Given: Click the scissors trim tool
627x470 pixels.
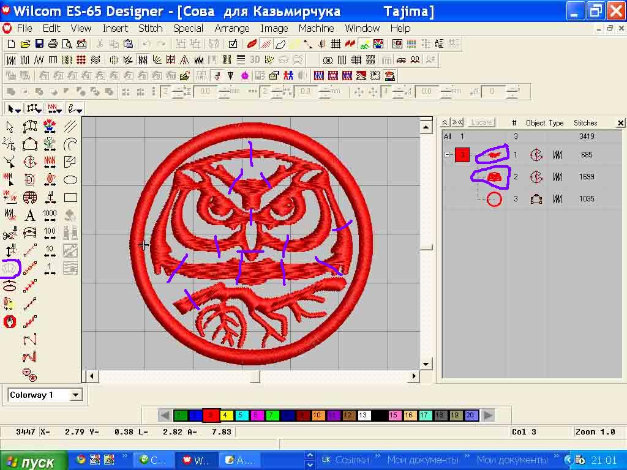Looking at the screenshot, I should click(x=9, y=234).
